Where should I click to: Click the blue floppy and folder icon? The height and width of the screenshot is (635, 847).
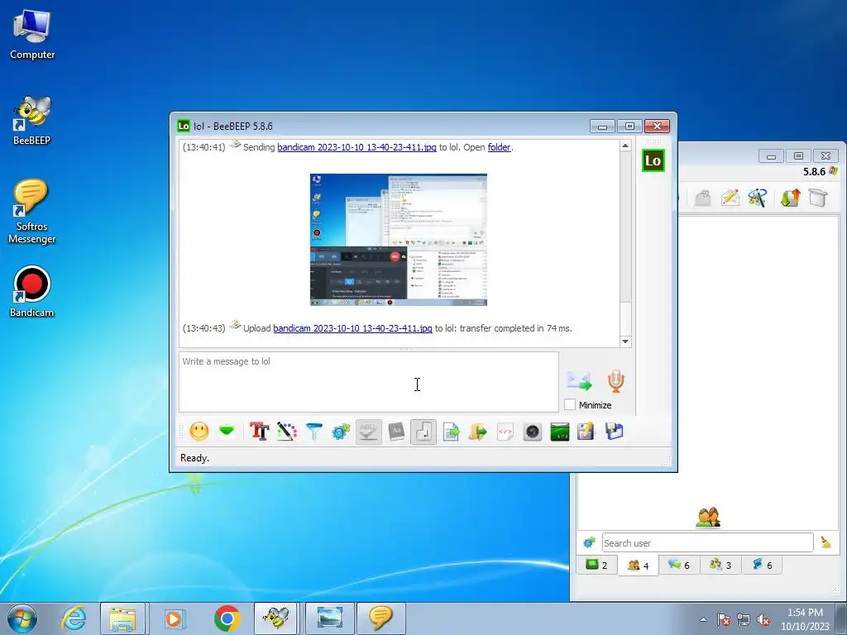pos(615,432)
